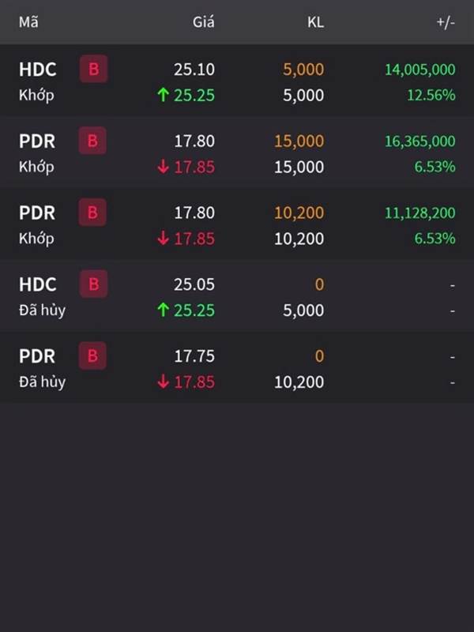Tap the B badge on HDC 25.10 order
Image resolution: width=474 pixels, height=632 pixels.
[93, 69]
